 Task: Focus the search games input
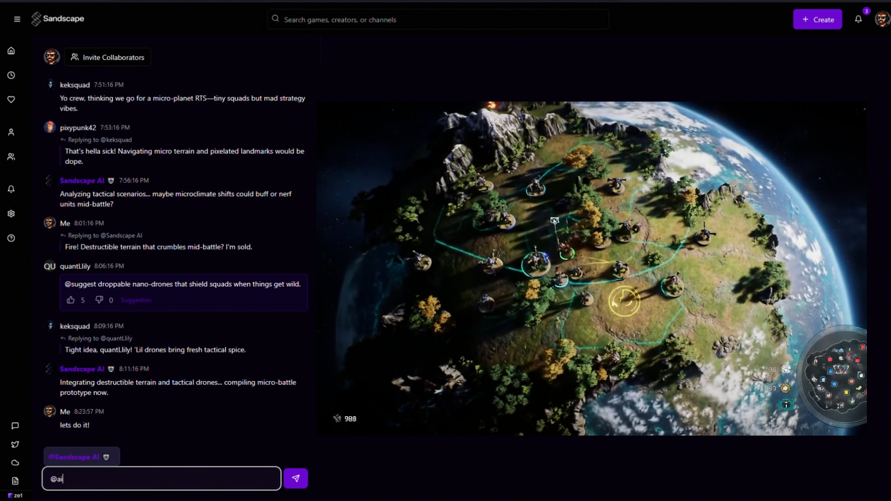[438, 19]
